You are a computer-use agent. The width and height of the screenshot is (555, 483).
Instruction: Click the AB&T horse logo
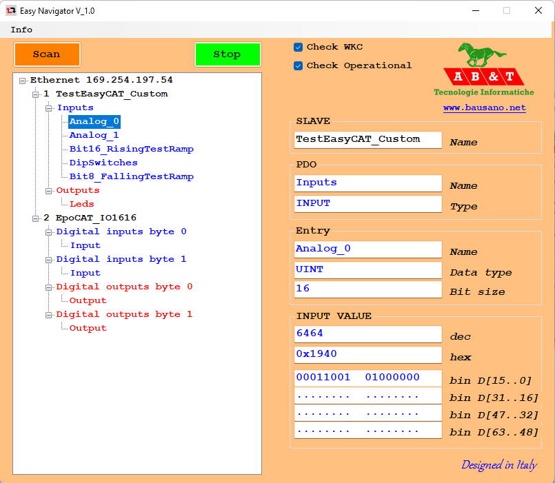(483, 69)
